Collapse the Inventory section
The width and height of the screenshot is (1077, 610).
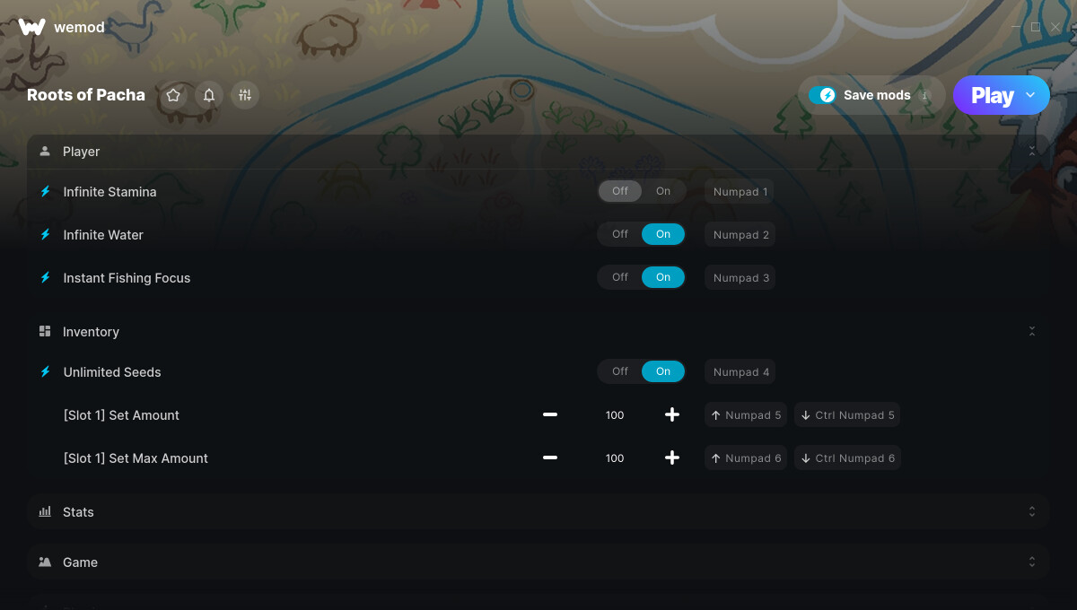tap(1032, 332)
